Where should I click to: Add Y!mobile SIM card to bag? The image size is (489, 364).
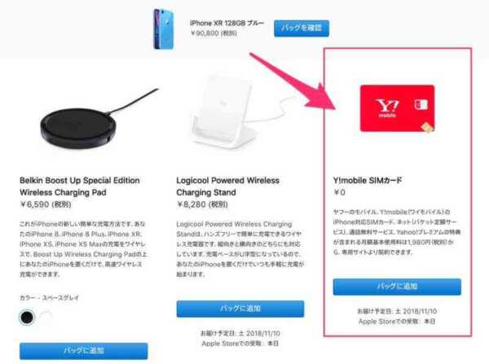point(397,287)
